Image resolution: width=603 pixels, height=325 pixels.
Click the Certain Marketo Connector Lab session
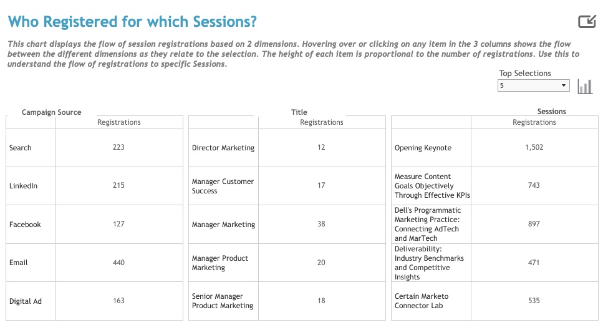[x=422, y=301]
